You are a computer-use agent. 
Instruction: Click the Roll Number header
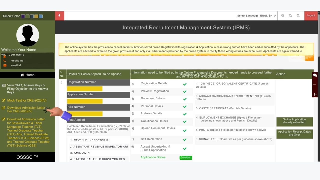(x=98, y=107)
